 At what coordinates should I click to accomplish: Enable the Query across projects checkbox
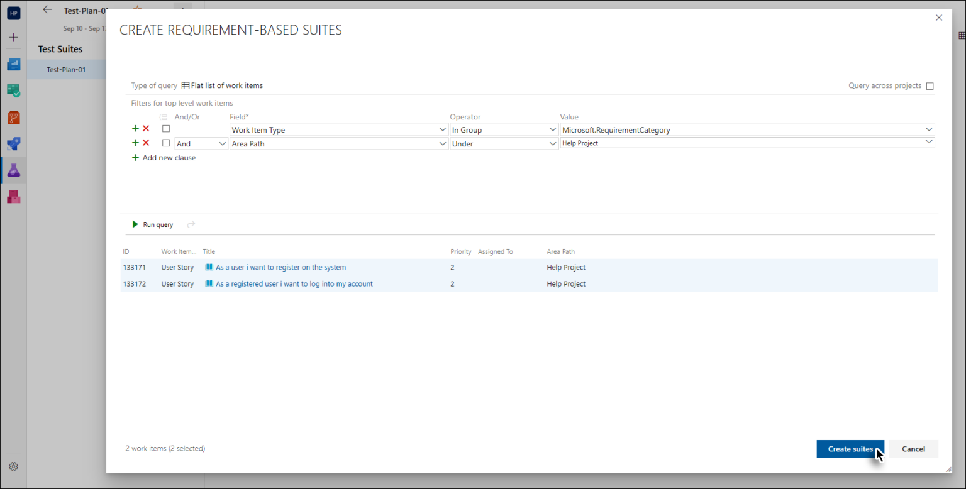[x=930, y=85]
